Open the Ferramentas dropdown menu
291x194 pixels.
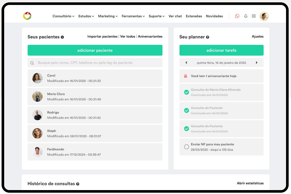point(133,16)
